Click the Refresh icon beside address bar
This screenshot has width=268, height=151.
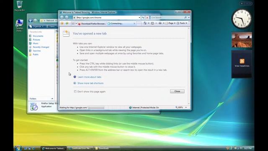pyautogui.click(x=143, y=18)
